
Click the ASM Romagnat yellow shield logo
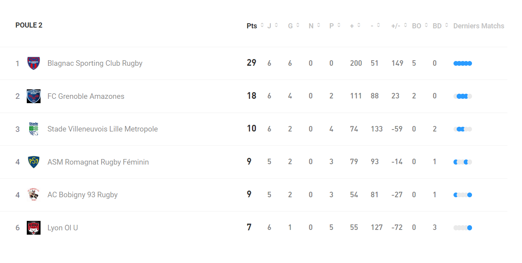[33, 162]
